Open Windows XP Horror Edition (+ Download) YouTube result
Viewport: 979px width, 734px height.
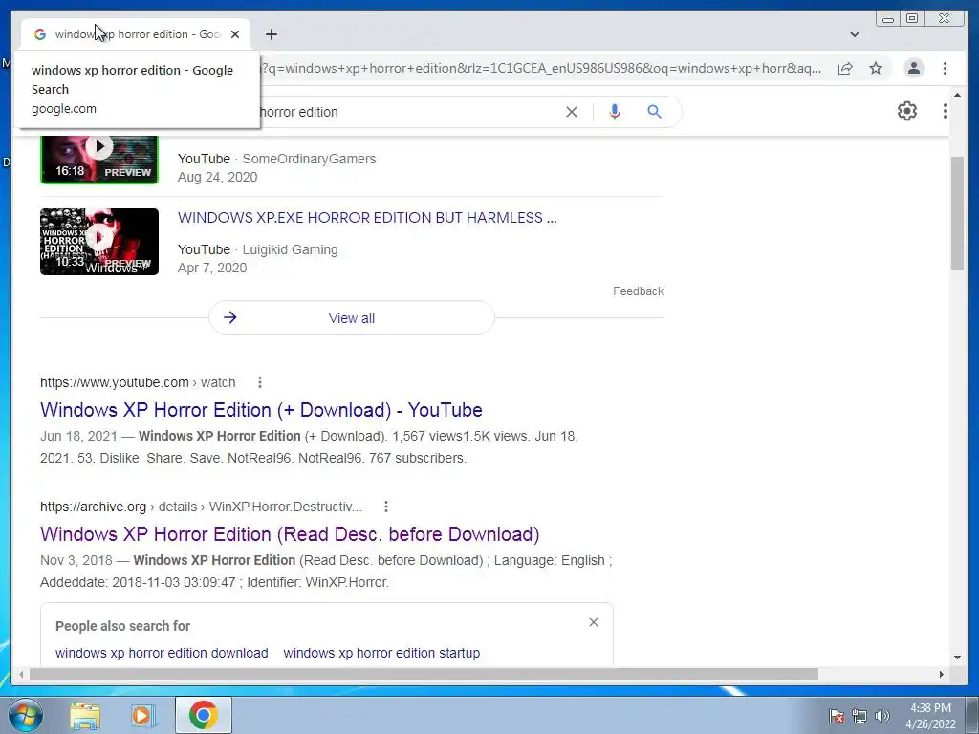click(261, 410)
